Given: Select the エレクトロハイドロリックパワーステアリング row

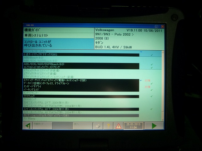Looking at the screenshot, I should [81, 67].
